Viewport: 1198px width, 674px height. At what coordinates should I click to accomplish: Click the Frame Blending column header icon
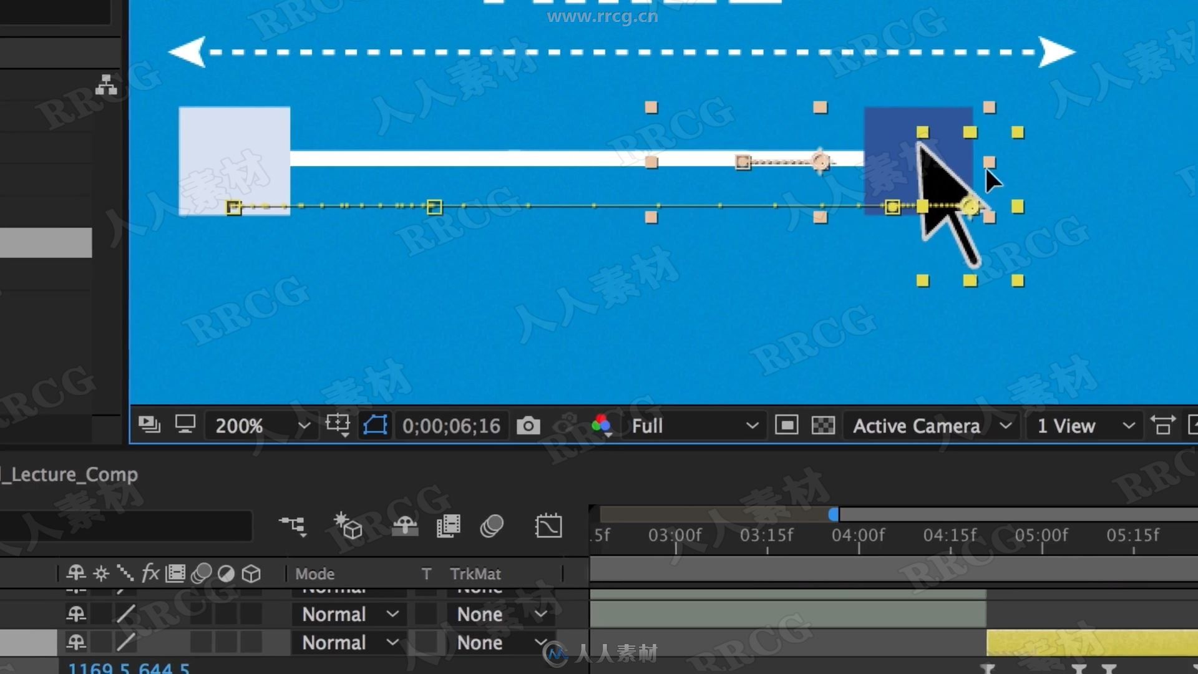(176, 573)
